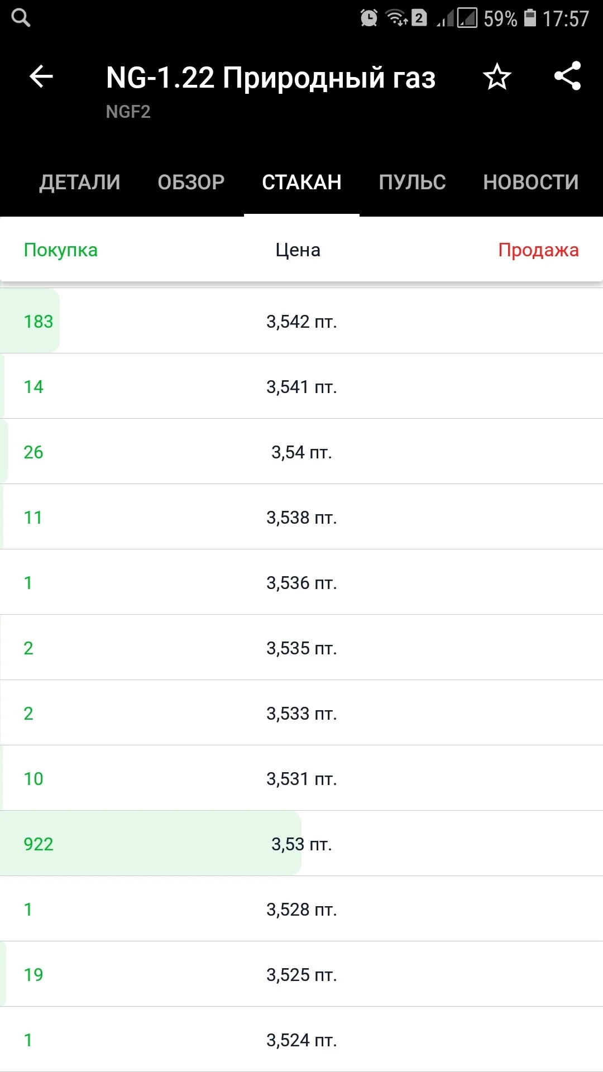603x1072 pixels.
Task: Switch to the ОБЗОР tab
Action: coord(191,182)
